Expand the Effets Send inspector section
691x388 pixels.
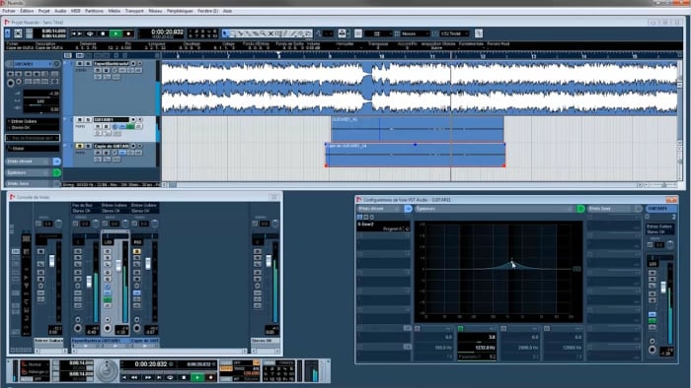[x=28, y=184]
